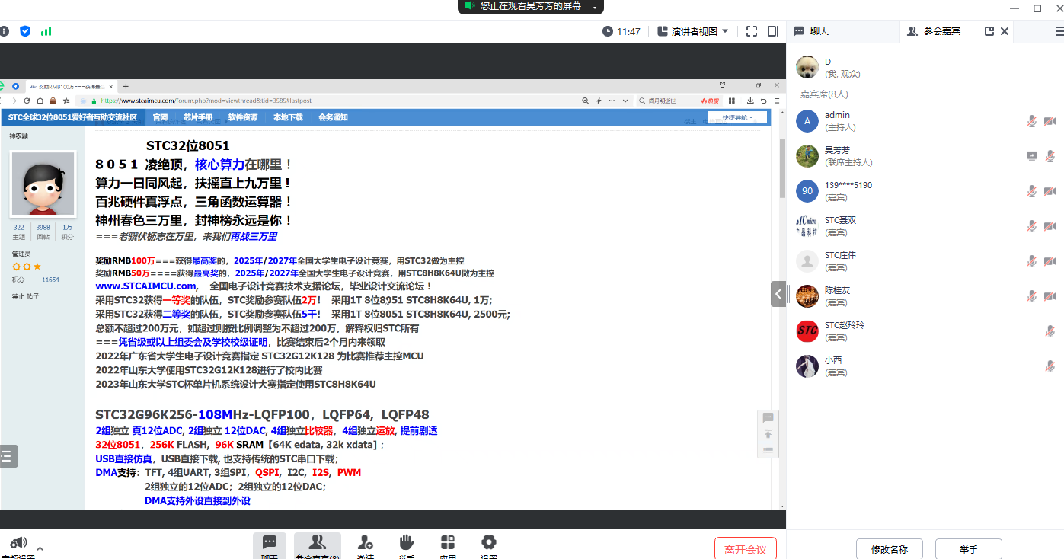Toggle STC庄伟 camera icon
This screenshot has width=1064, height=559.
pyautogui.click(x=1050, y=261)
